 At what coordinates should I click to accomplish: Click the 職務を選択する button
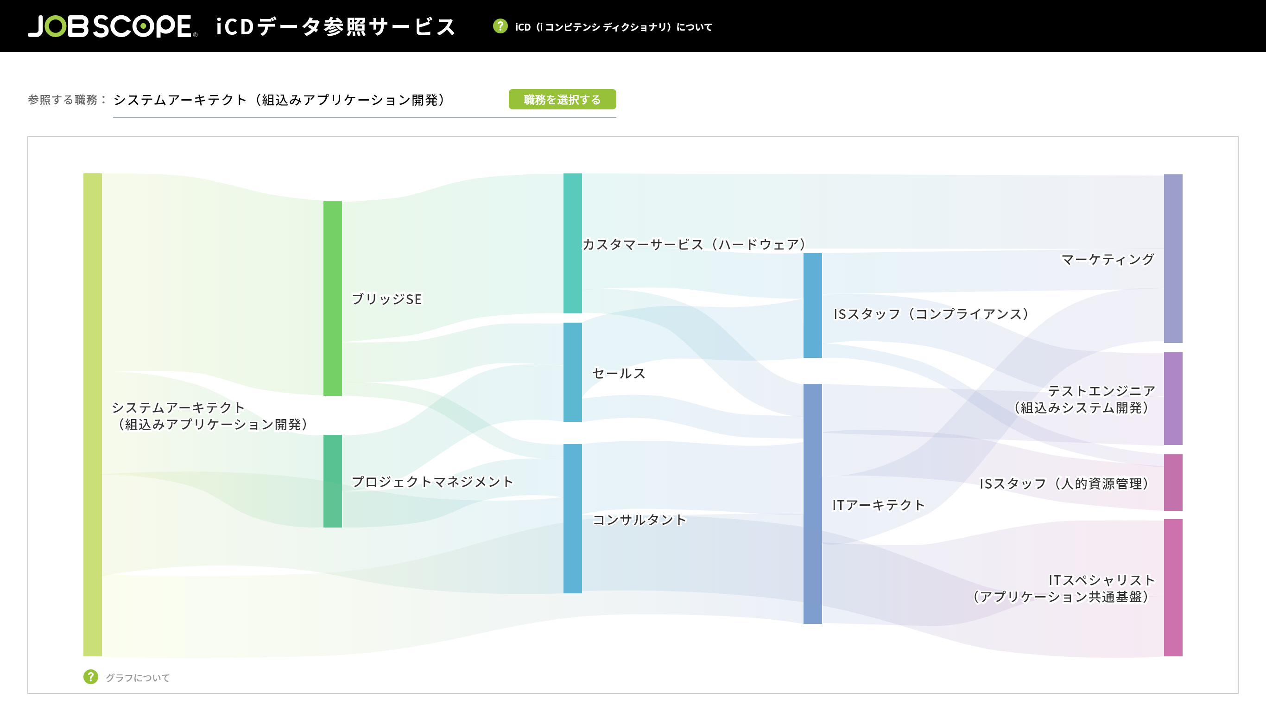(x=562, y=99)
